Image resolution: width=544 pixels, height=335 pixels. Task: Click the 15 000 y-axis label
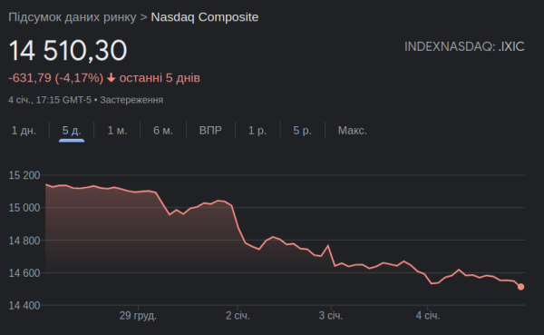tap(24, 208)
